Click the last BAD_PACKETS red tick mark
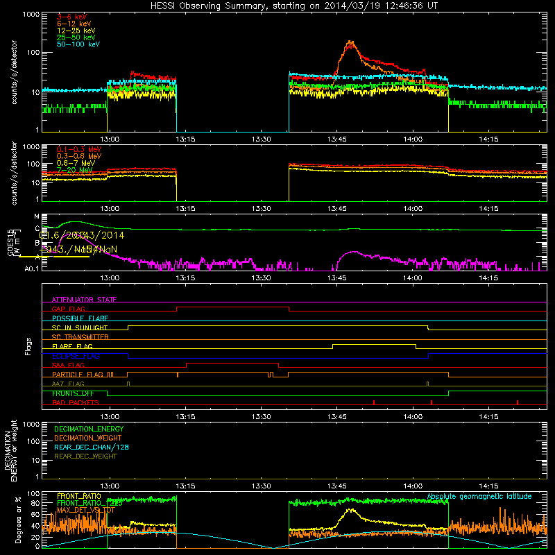555x555 pixels. point(518,402)
